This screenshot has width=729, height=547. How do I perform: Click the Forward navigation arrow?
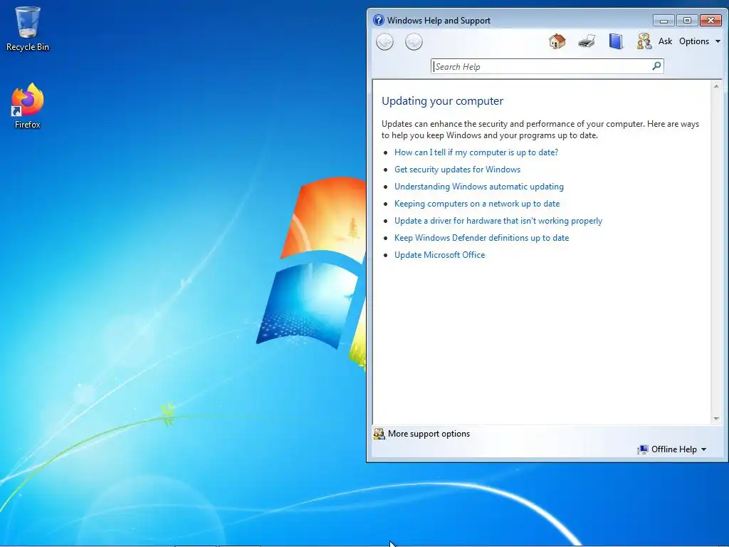point(414,42)
